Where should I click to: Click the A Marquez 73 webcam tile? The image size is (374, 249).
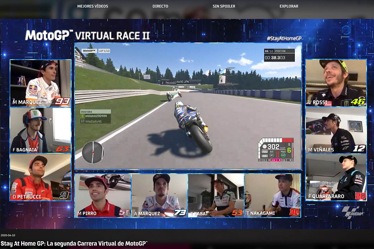click(159, 195)
